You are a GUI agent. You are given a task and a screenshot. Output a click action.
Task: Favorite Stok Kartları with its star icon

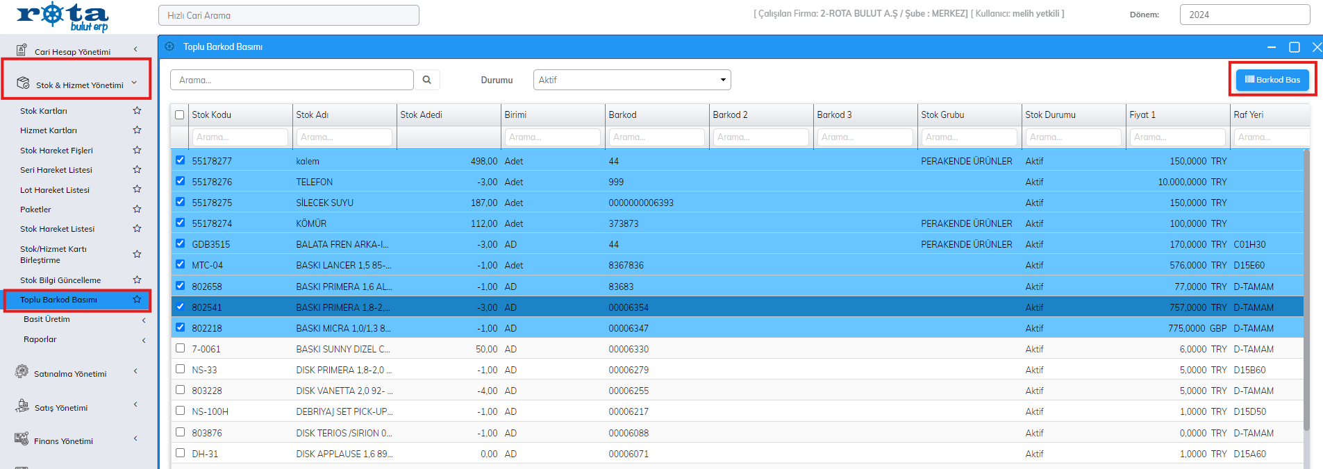coord(137,110)
